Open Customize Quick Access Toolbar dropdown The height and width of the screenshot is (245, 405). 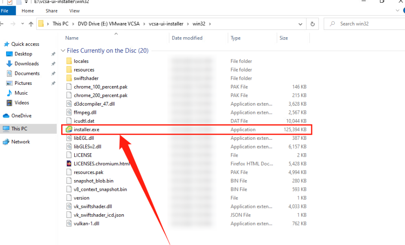[26, 2]
